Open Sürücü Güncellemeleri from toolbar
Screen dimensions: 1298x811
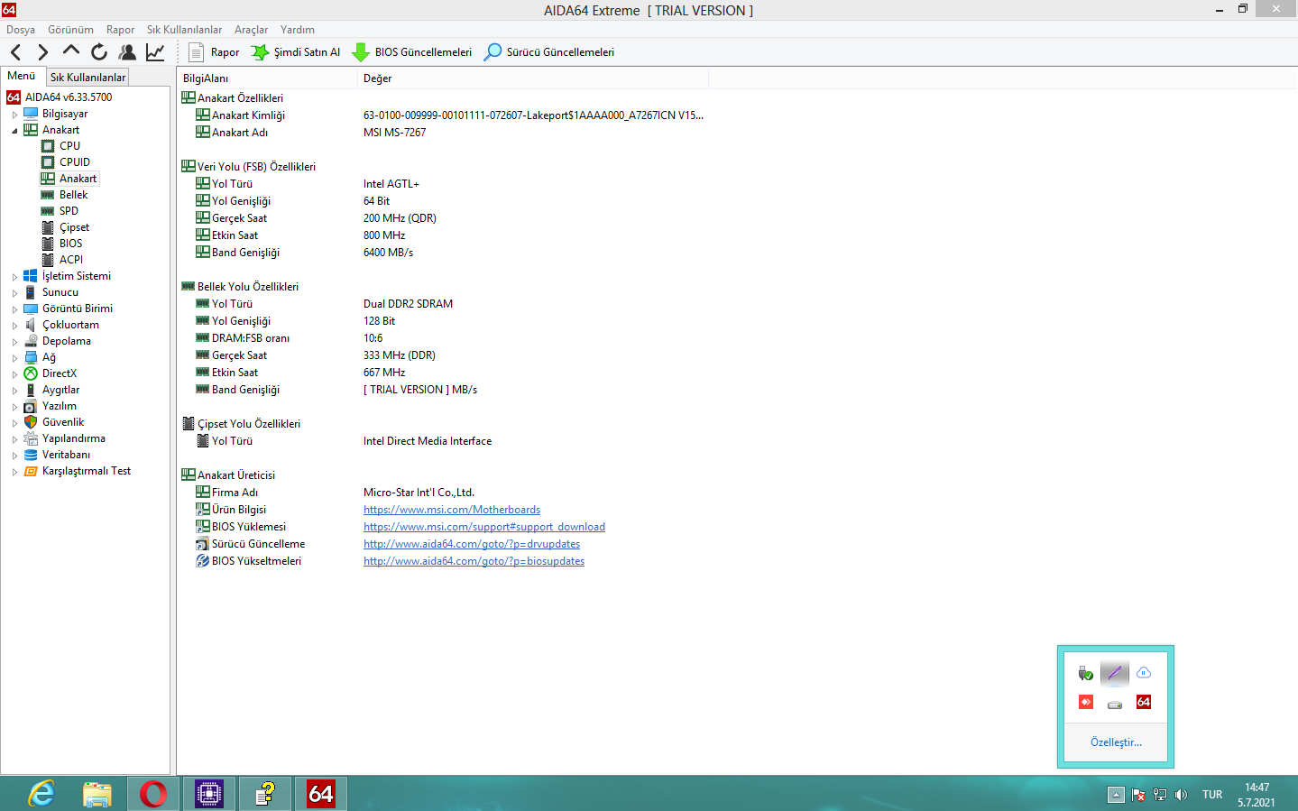[x=549, y=52]
